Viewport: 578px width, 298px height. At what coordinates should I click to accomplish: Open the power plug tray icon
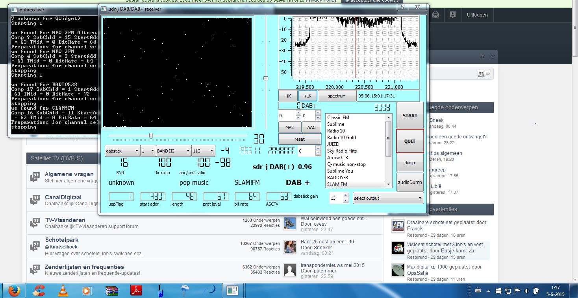pos(535,291)
